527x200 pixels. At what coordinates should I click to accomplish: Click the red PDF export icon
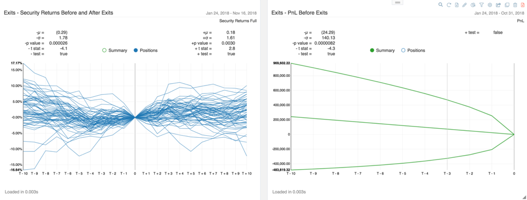coord(523,5)
